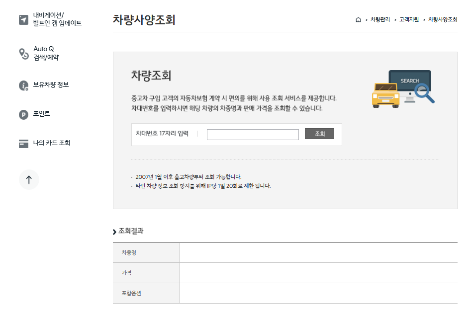Open 보유차량 정보 from the sidebar

point(48,85)
